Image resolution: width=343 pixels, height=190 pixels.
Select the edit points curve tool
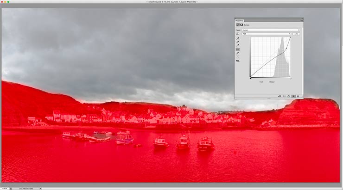238,49
